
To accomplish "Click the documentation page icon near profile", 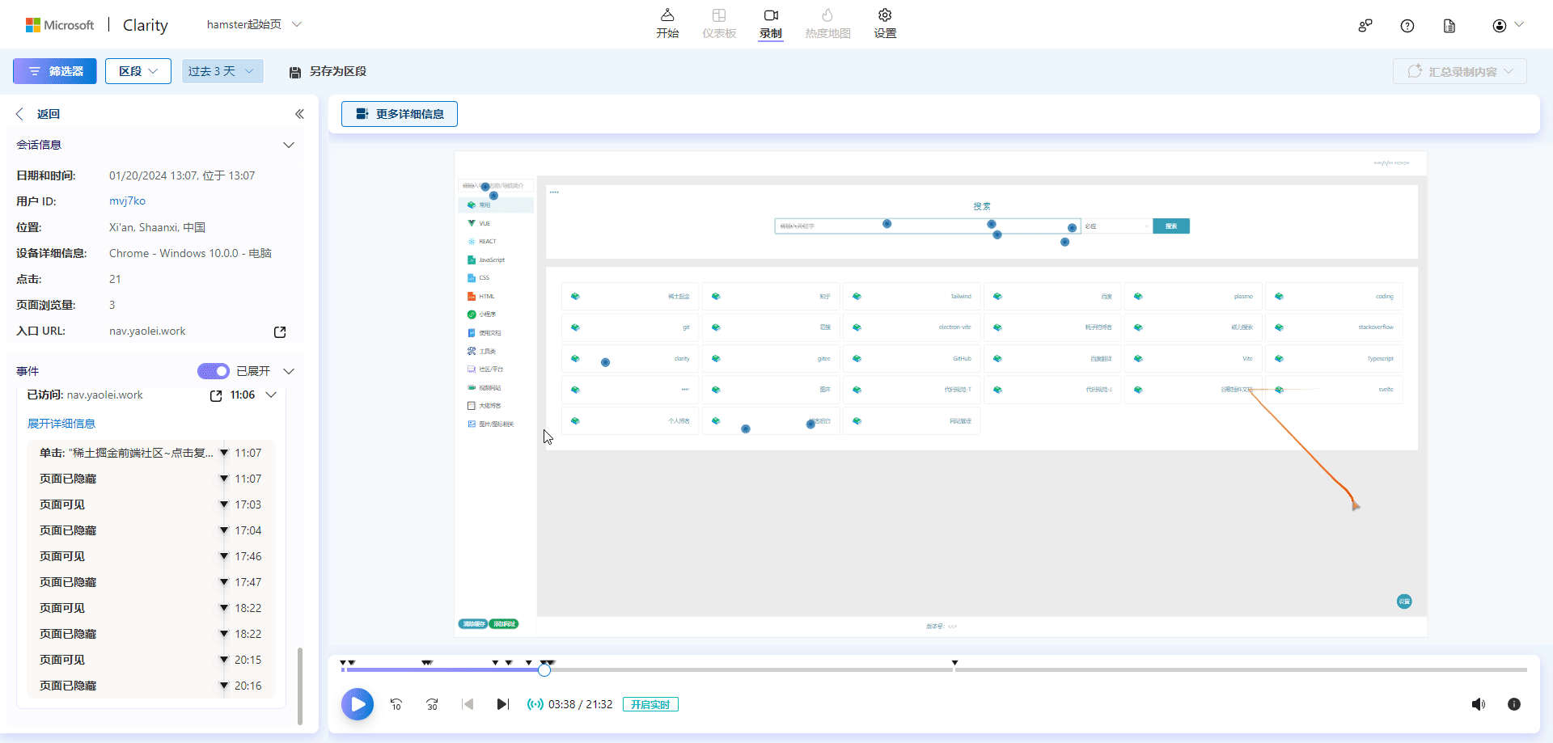I will click(x=1449, y=25).
